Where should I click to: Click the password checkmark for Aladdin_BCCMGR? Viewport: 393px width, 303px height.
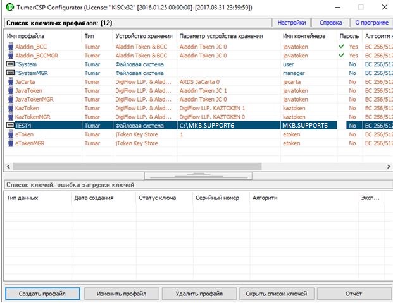pos(342,56)
